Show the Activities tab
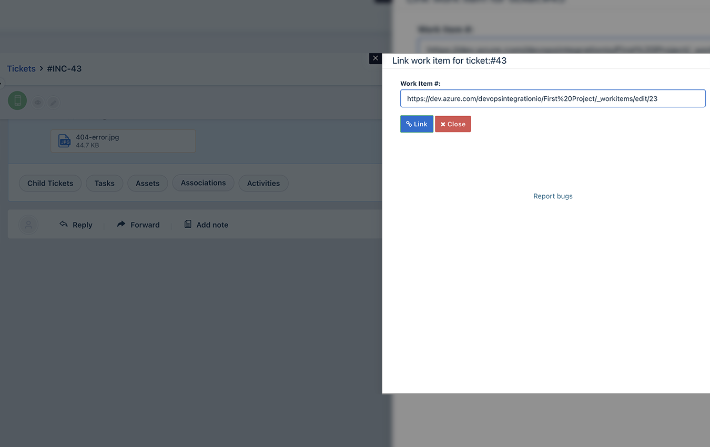 pos(263,183)
